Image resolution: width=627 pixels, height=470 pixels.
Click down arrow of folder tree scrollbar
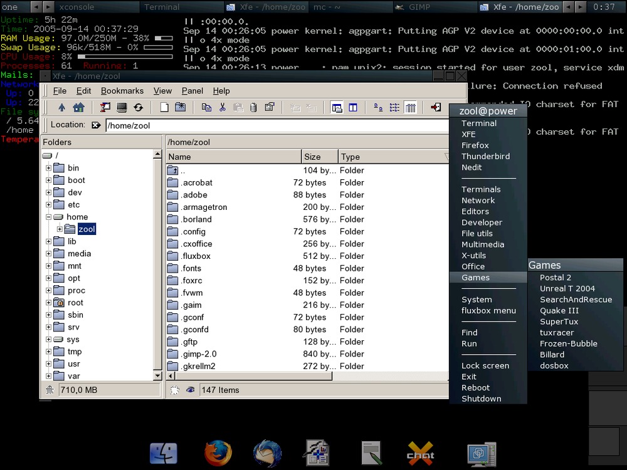(157, 375)
